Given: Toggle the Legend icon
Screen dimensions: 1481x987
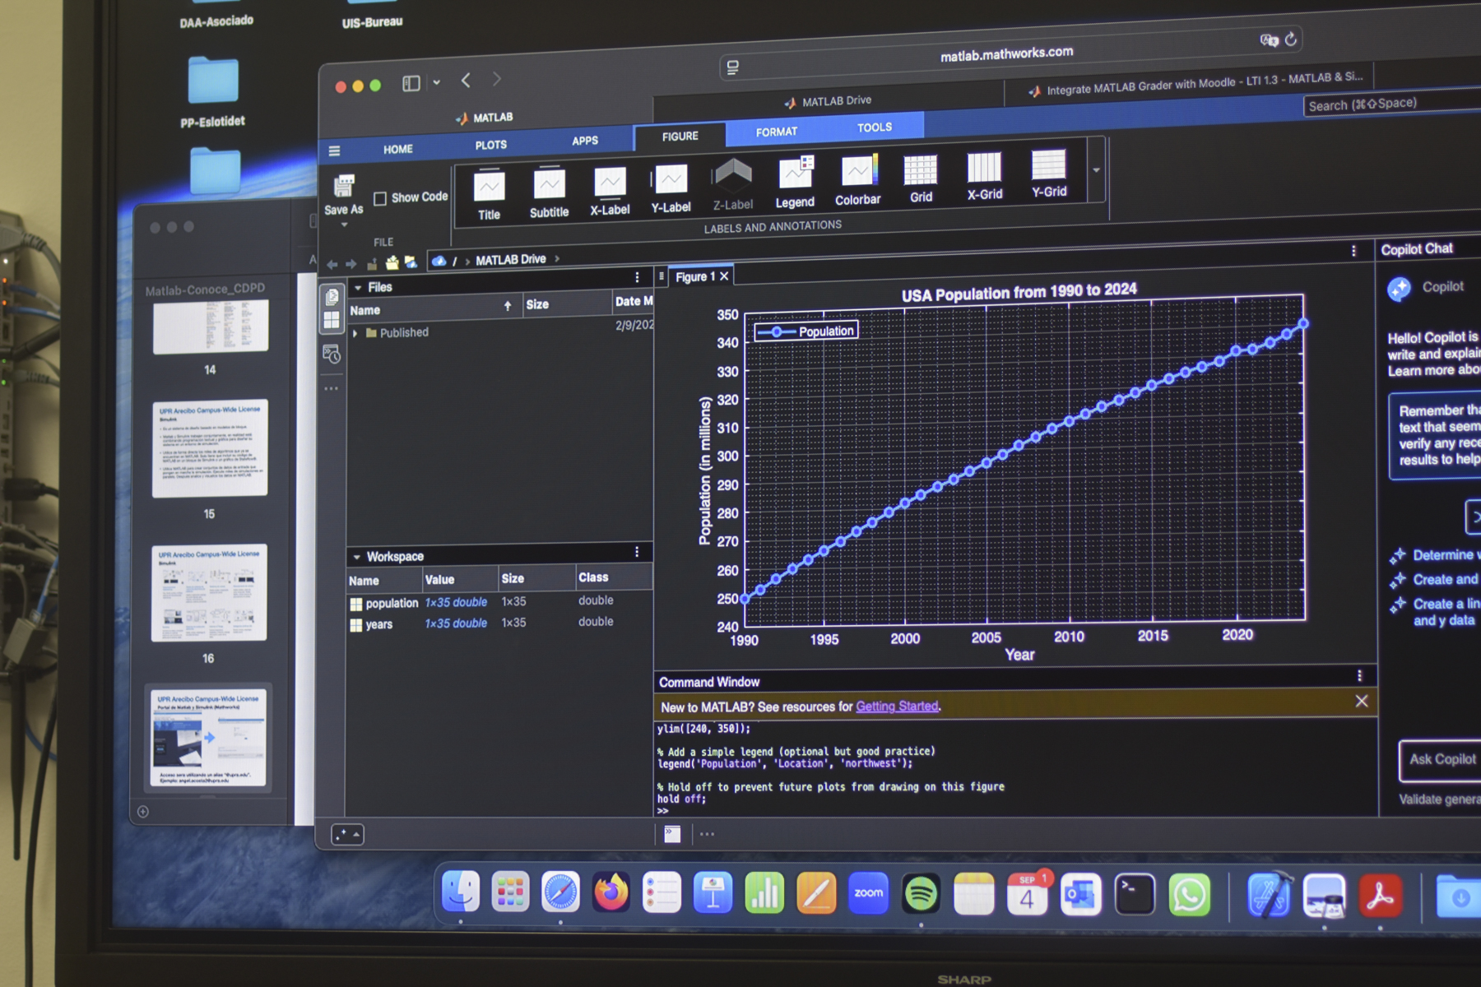Looking at the screenshot, I should coord(795,173).
